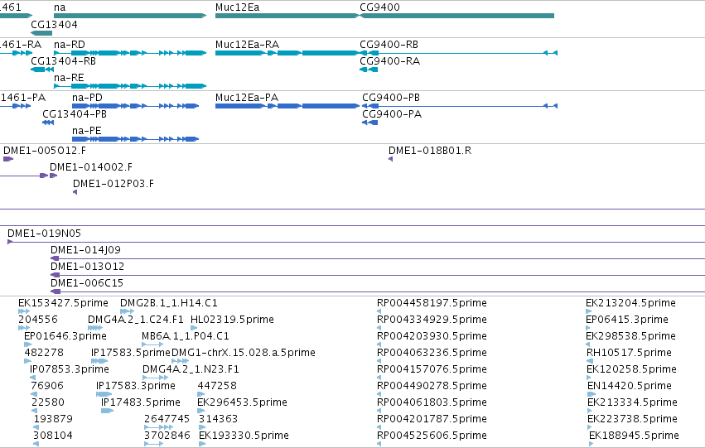Click EK153427.5prime EST label
This screenshot has width=705, height=448.
tap(64, 303)
